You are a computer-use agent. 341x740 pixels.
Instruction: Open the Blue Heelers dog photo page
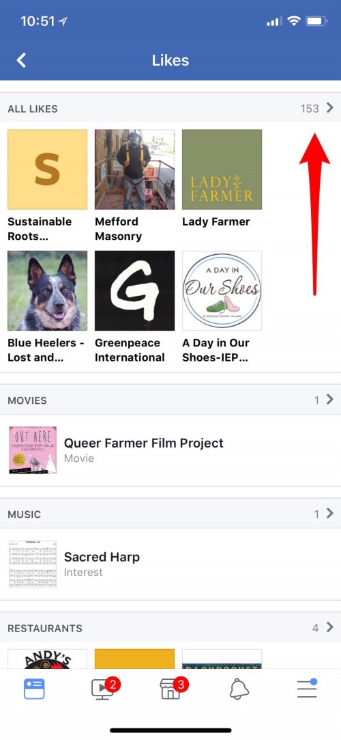(x=47, y=290)
